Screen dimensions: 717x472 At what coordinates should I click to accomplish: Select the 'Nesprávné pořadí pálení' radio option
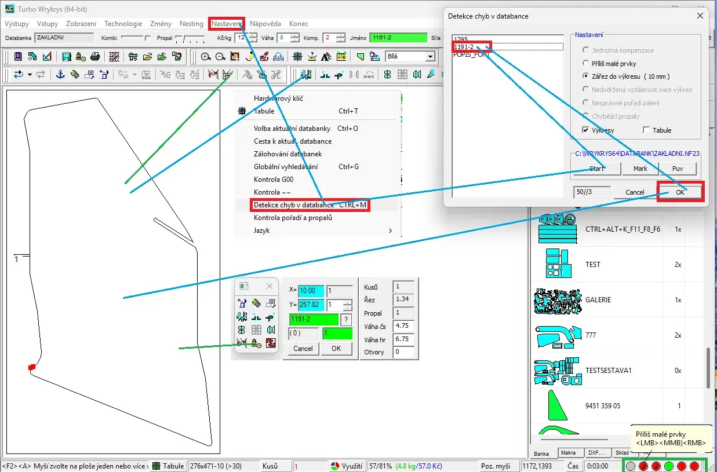(x=586, y=103)
